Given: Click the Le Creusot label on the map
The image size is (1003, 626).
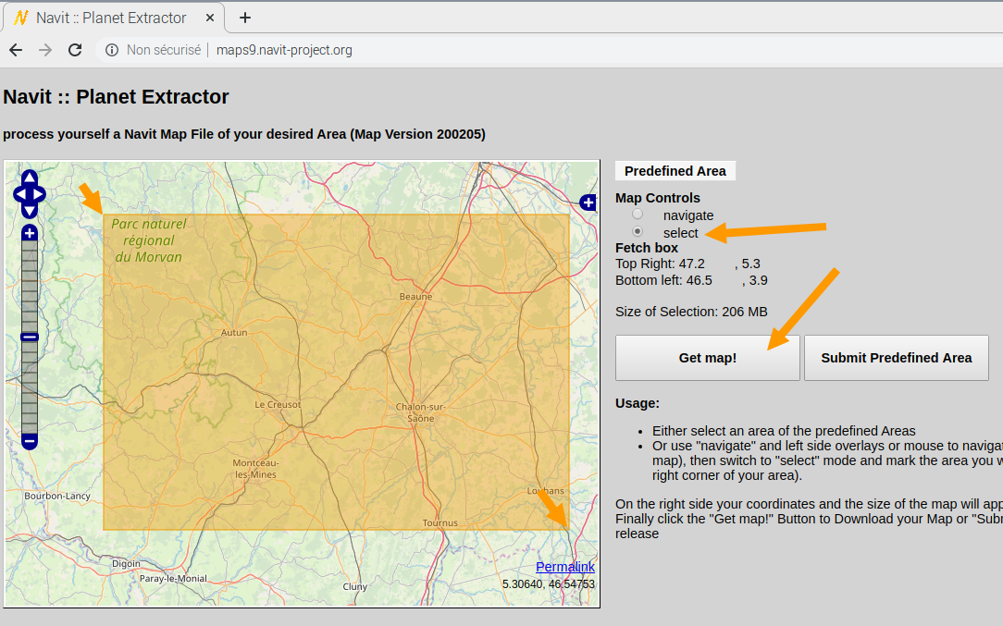Looking at the screenshot, I should [x=278, y=405].
